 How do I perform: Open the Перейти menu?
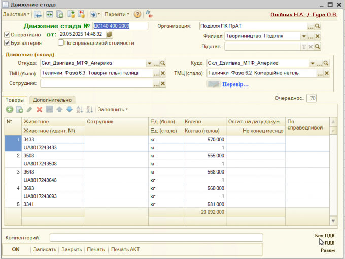117,14
